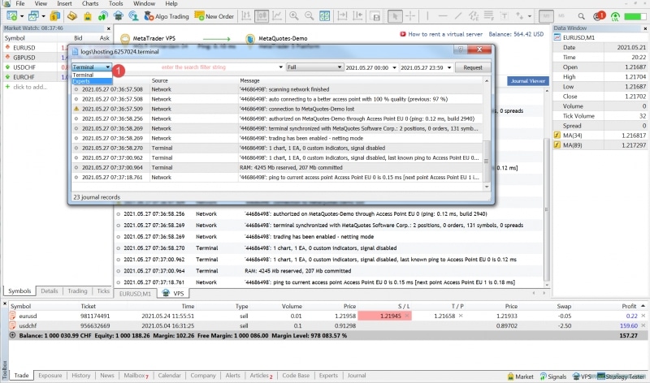
Task: Open the Market shopping bag toolbar icon
Action: [88, 16]
